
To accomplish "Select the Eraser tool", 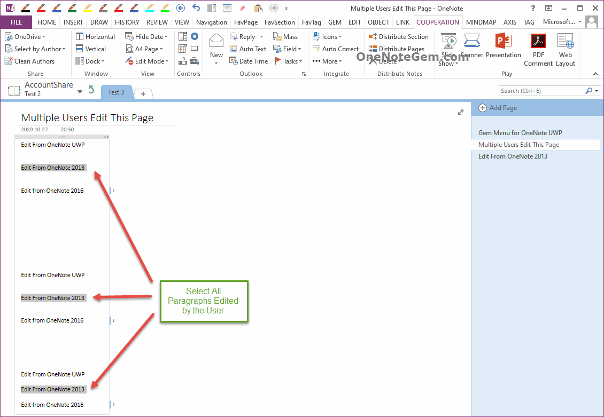I will click(242, 8).
